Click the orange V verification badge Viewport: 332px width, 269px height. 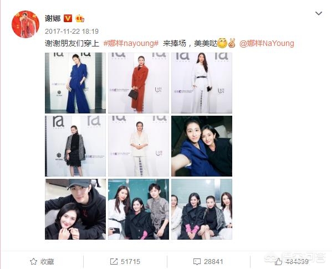pos(68,18)
